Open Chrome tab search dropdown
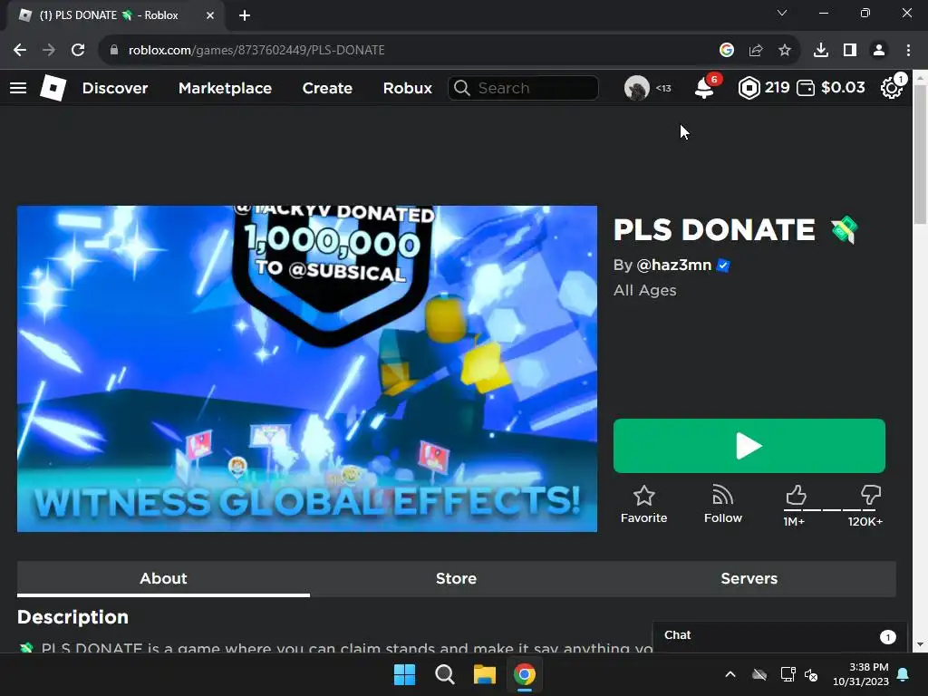928x696 pixels. coord(782,13)
